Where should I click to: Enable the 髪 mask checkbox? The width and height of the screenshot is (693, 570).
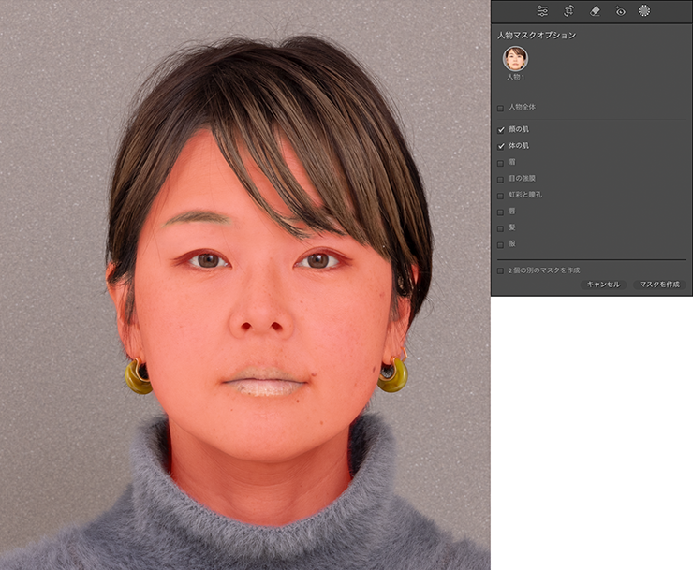[501, 227]
